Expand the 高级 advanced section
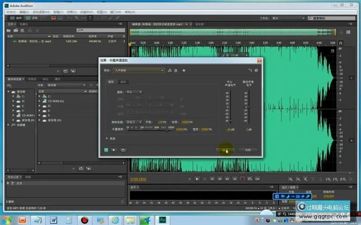The width and height of the screenshot is (361, 225). click(107, 138)
